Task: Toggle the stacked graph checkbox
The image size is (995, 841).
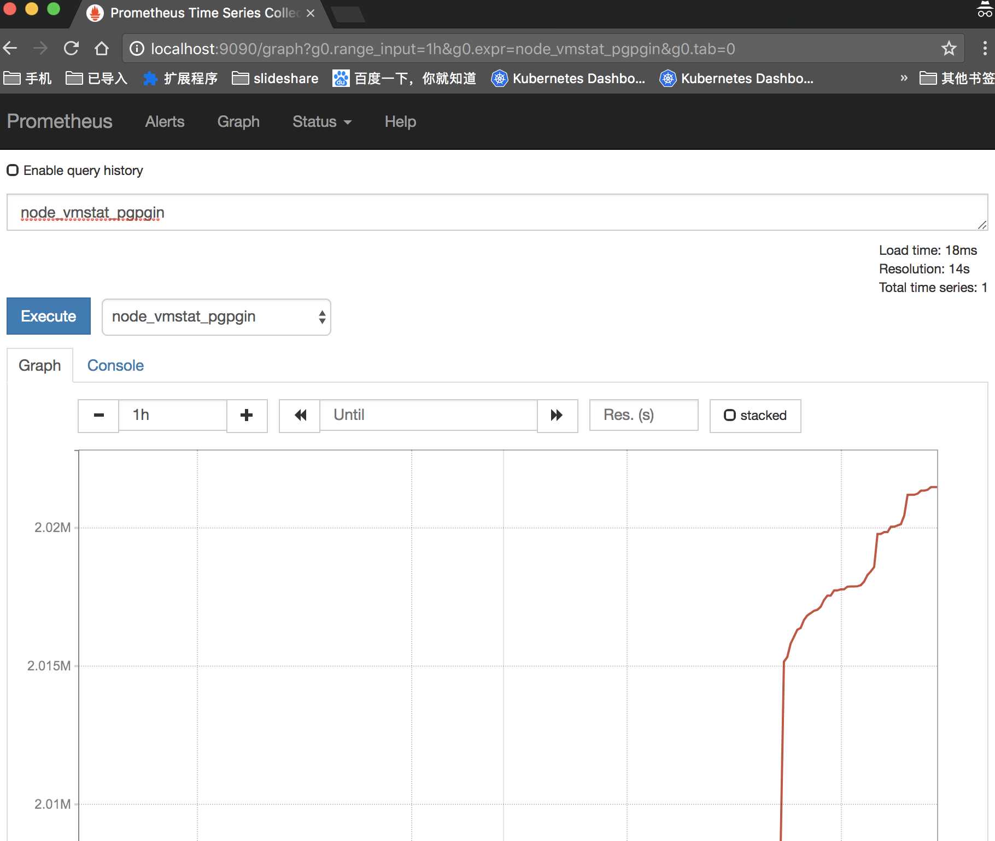Action: coord(729,415)
